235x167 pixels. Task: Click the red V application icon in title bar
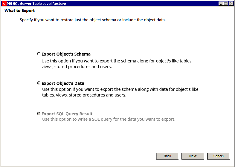(x=4, y=4)
